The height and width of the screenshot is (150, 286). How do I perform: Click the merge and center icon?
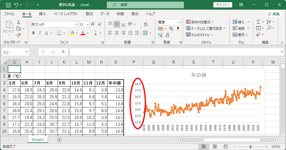(x=145, y=33)
